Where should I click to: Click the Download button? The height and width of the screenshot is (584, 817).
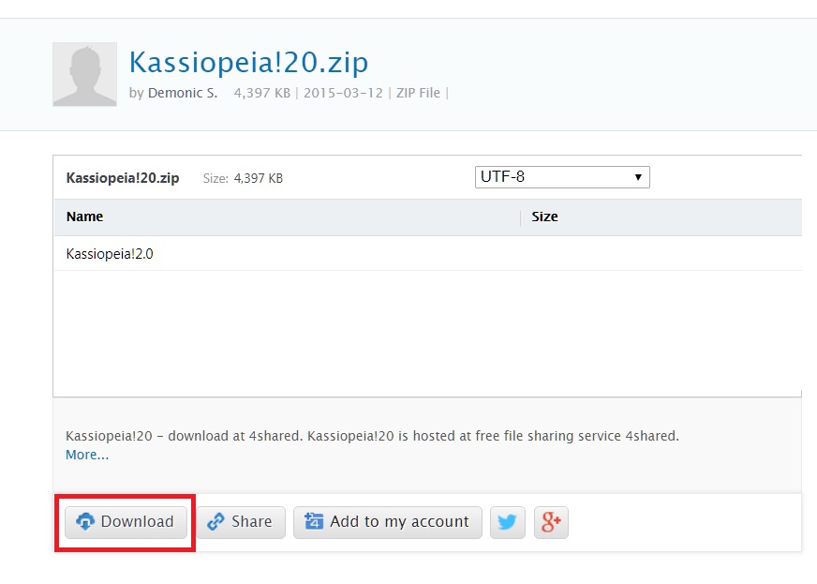[126, 522]
